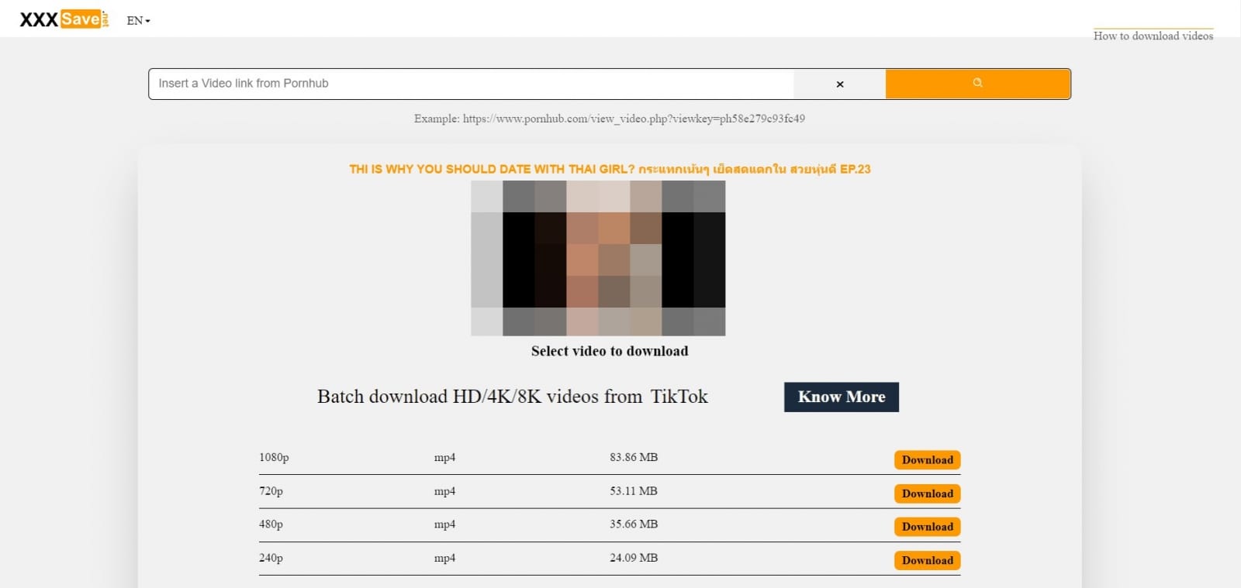Download the 720p mp4 file
This screenshot has height=588, width=1241.
(928, 493)
